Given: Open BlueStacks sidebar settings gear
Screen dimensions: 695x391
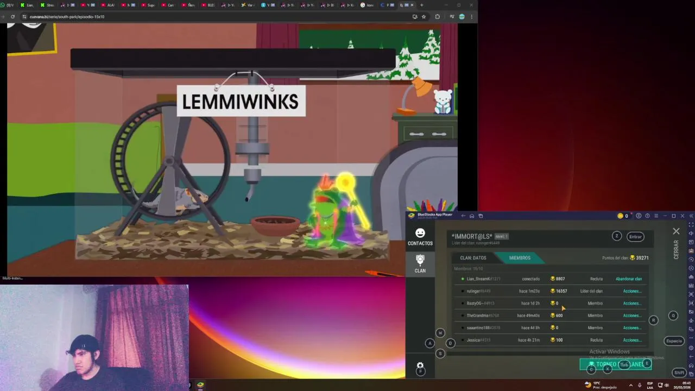Looking at the screenshot, I should pyautogui.click(x=691, y=348).
